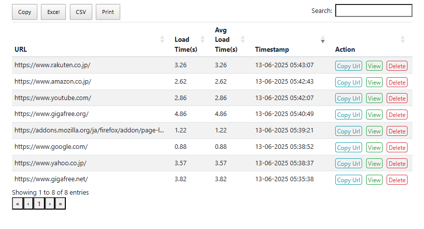Go to next page arrow
Screen dimensions: 424x229
[50, 204]
